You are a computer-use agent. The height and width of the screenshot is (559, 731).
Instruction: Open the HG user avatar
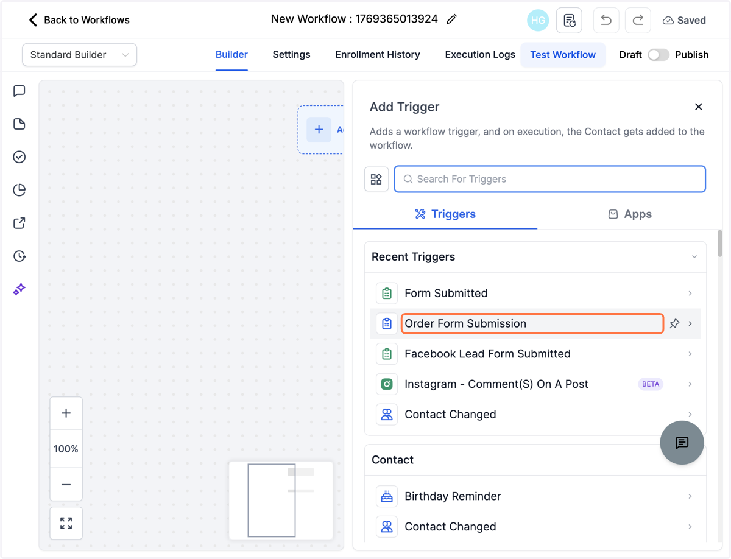(538, 20)
